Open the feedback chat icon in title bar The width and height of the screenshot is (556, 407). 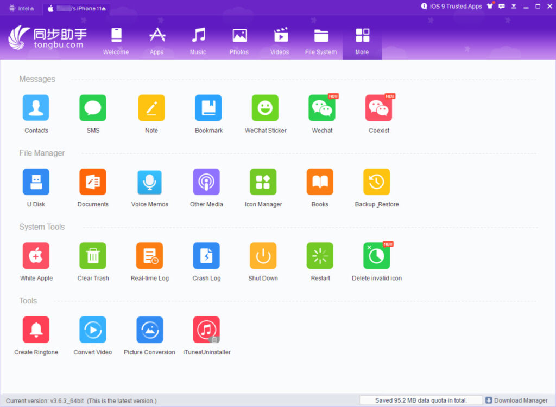point(501,6)
